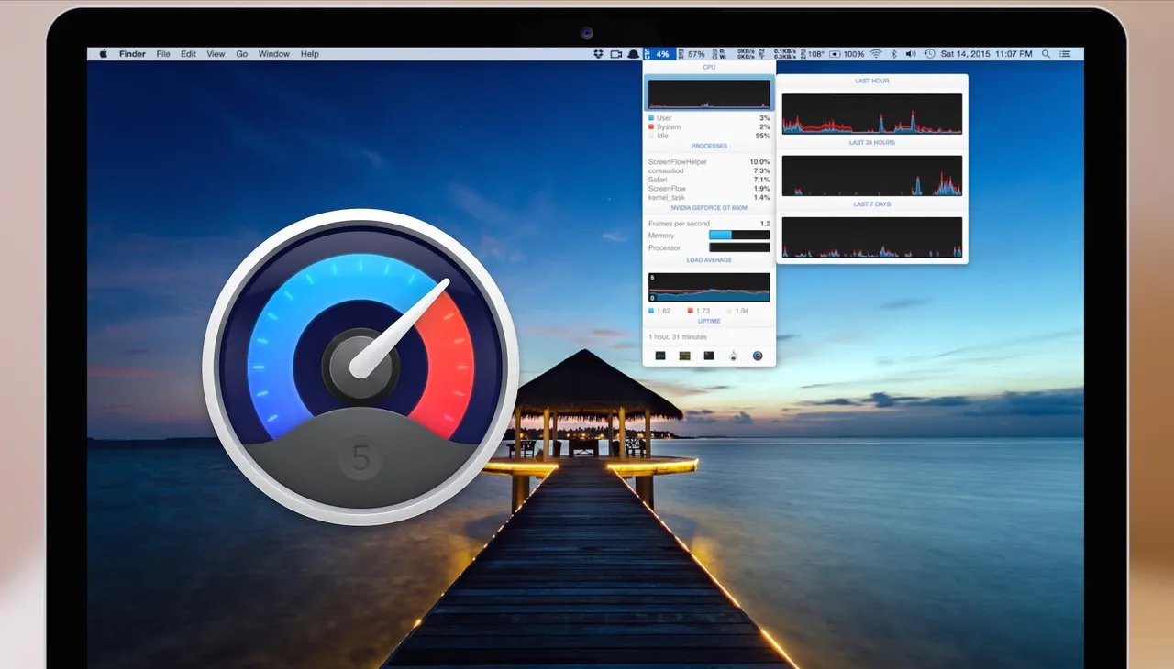Image resolution: width=1174 pixels, height=669 pixels.
Task: Click the System 2% CPU row
Action: (x=709, y=126)
